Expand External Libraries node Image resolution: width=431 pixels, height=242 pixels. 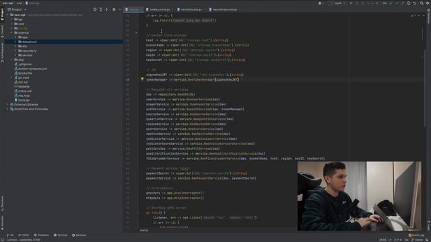[7, 105]
